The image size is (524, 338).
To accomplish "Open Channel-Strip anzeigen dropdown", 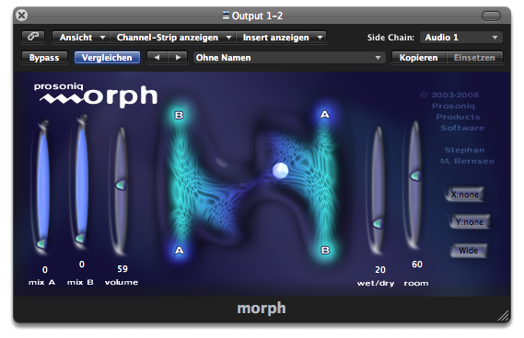I will [x=172, y=38].
